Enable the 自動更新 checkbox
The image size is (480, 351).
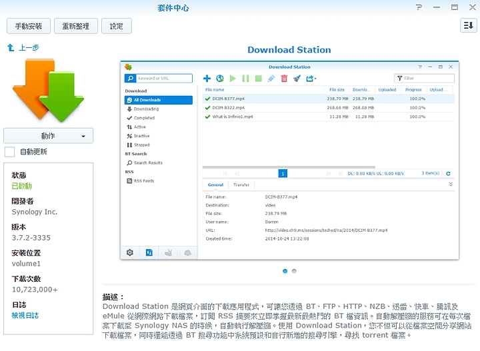click(10, 152)
